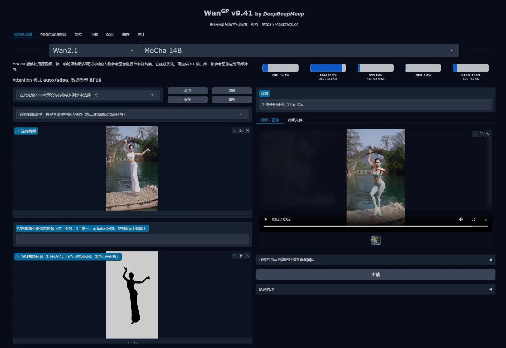Click the 刷新 refresh button

point(231,91)
